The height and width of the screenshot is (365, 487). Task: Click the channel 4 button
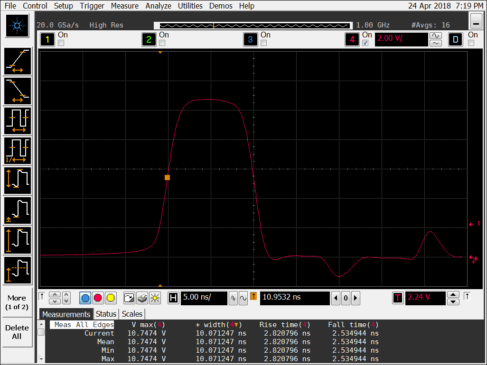click(352, 39)
